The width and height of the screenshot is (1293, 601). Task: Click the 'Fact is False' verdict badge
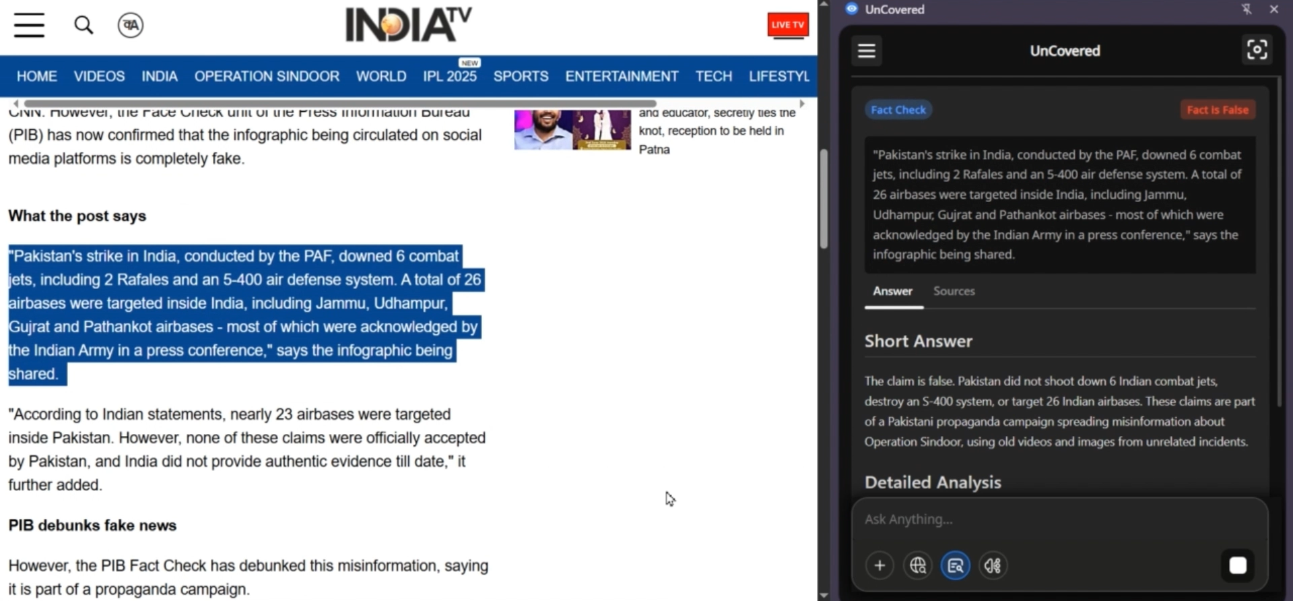[x=1218, y=110]
